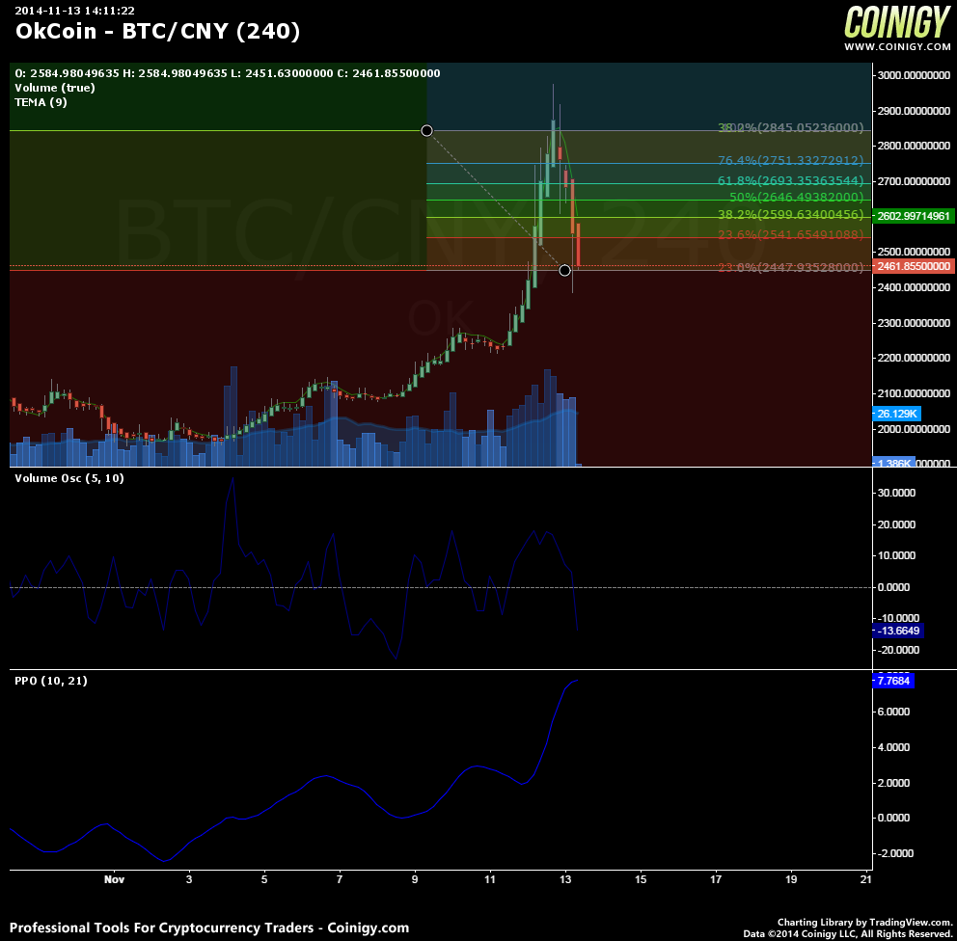
Task: Click the -20.0000 Volume Osc axis value
Action: tap(898, 650)
